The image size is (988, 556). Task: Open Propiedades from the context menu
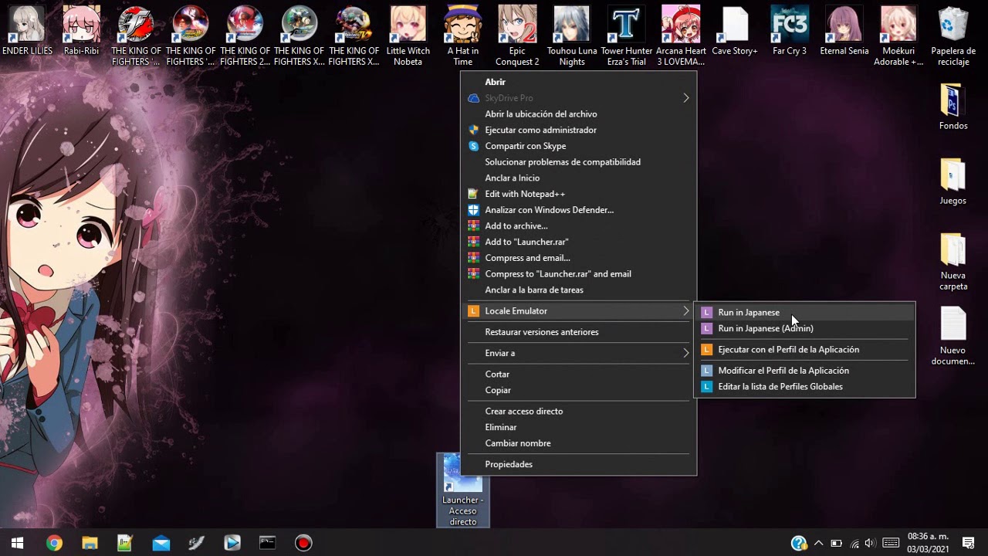[578, 464]
